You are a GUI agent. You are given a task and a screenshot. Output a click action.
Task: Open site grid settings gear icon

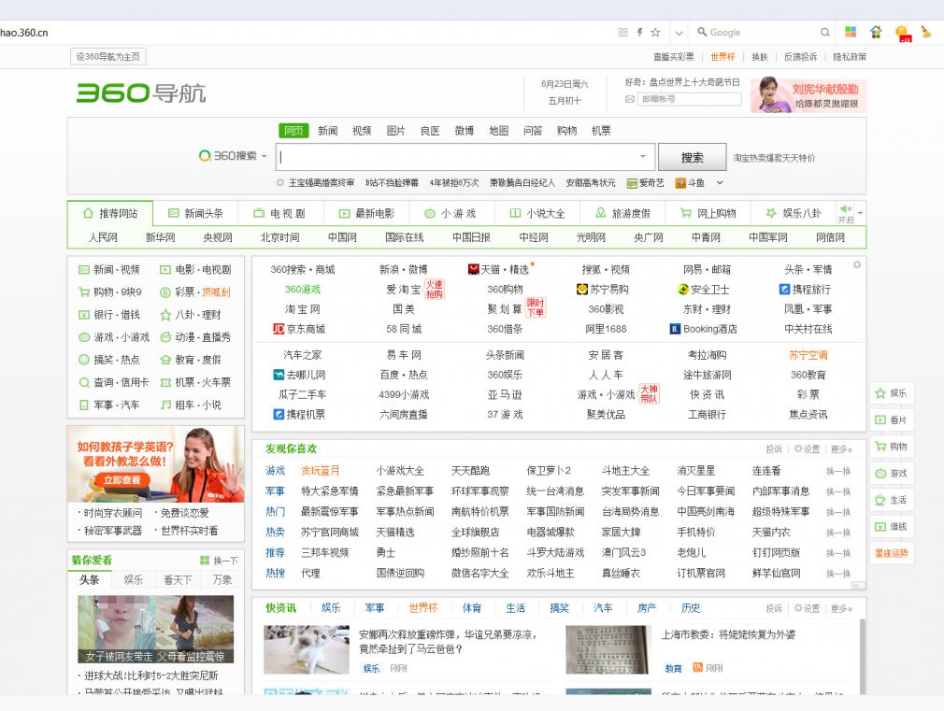click(x=857, y=264)
